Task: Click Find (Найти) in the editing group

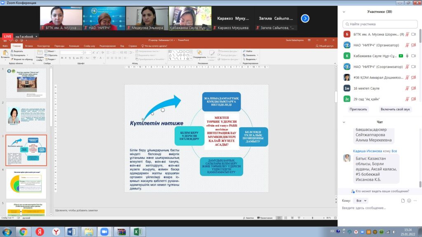Action: (248, 51)
